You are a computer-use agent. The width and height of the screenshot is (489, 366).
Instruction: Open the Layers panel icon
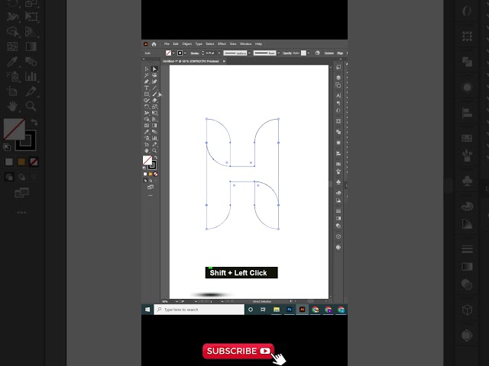(338, 78)
